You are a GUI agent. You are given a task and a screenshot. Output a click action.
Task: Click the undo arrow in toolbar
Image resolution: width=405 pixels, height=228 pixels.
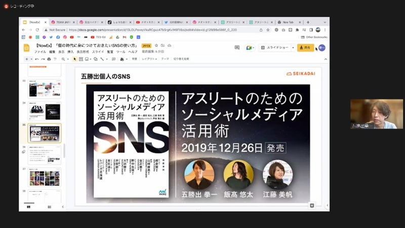point(37,59)
